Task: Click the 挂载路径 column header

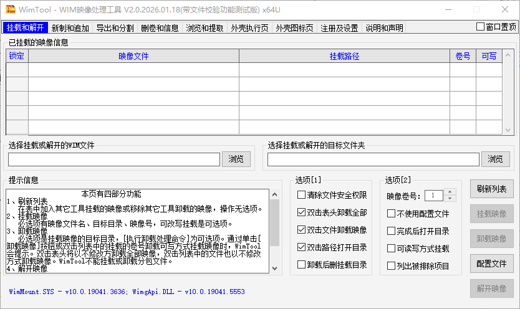Action: point(344,56)
